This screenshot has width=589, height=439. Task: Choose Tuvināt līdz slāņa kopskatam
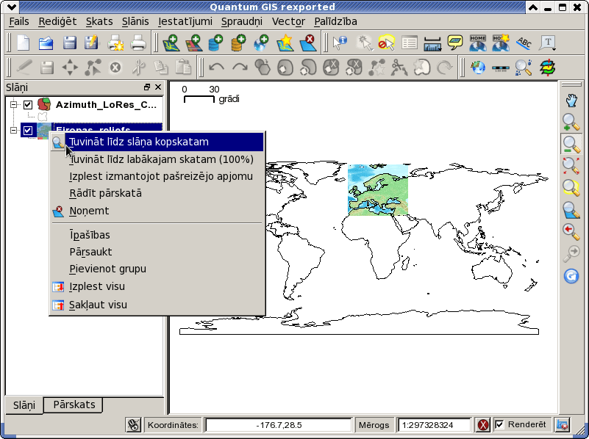pyautogui.click(x=157, y=142)
